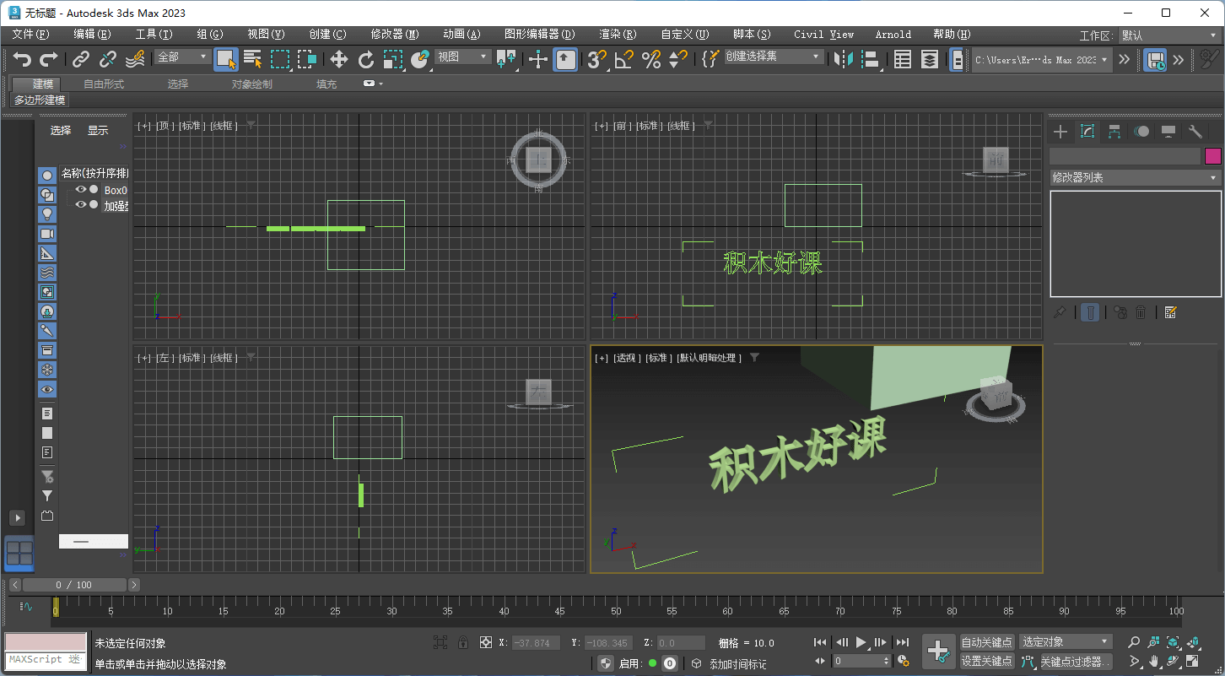Click the Use Pivot Point Center icon
This screenshot has width=1225, height=676.
click(x=505, y=59)
